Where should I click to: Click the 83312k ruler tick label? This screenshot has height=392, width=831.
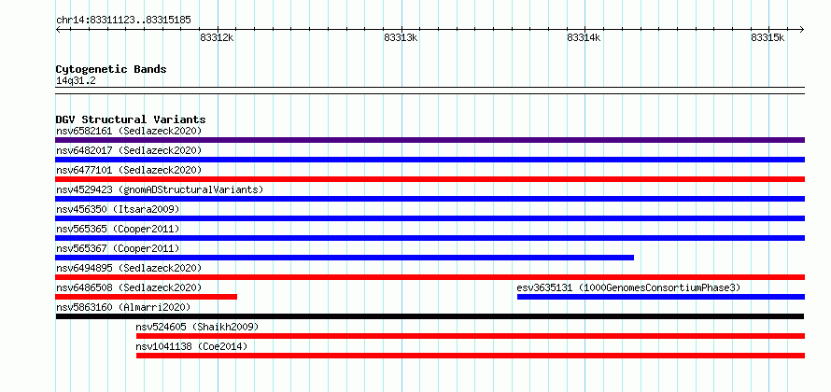217,37
